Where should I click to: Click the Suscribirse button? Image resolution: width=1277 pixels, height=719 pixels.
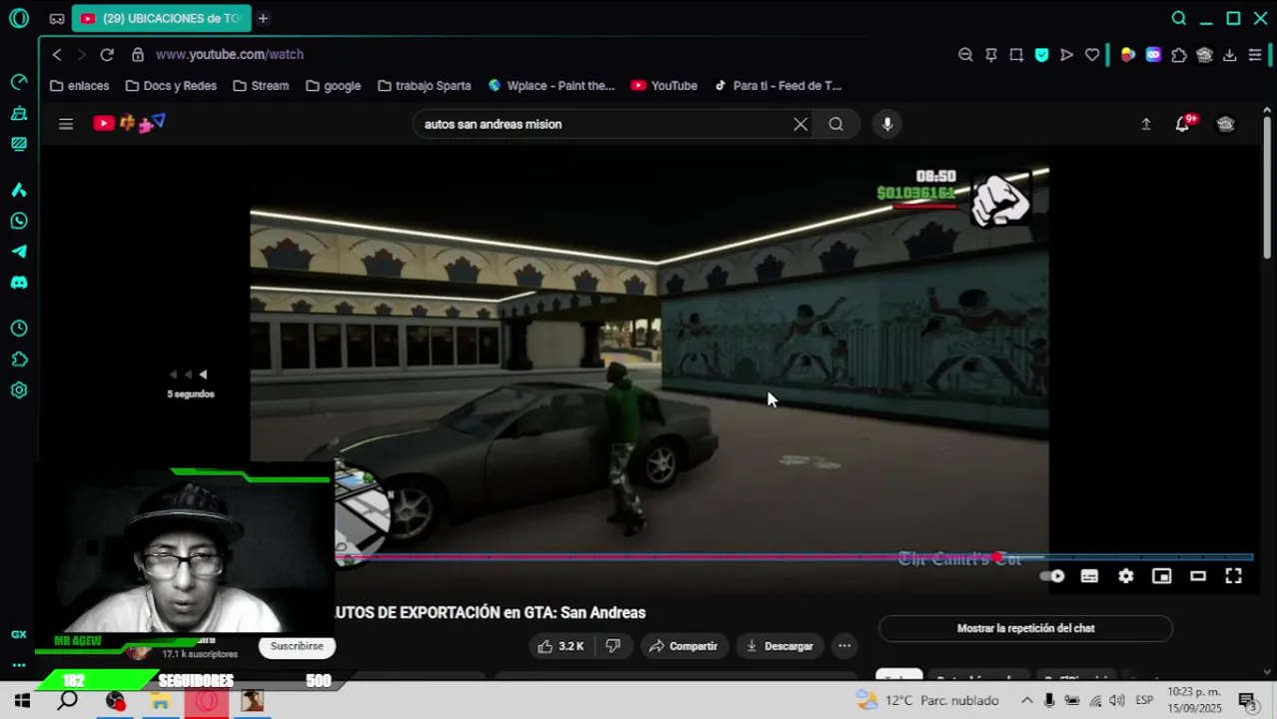pos(297,646)
